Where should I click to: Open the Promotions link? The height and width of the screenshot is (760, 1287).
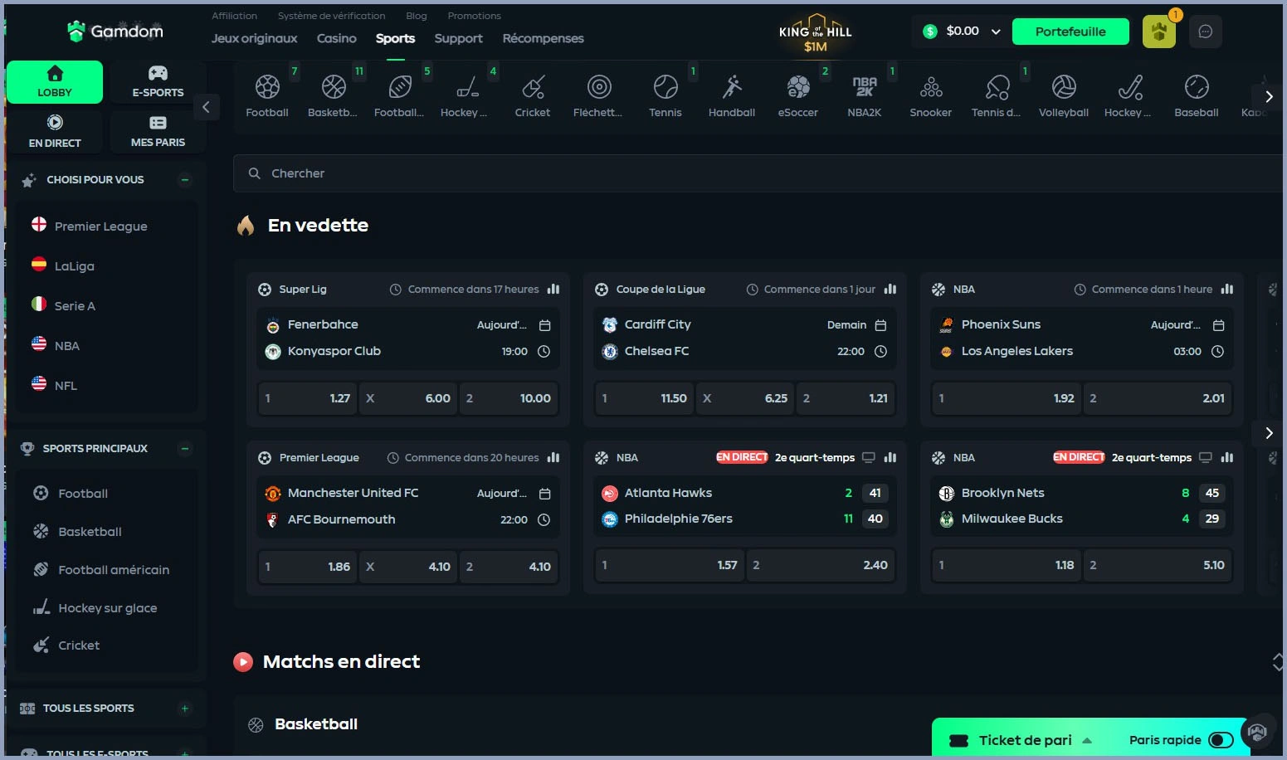tap(475, 16)
